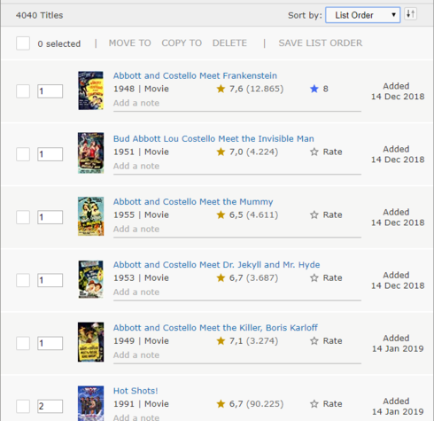
Task: Toggle the ascending/descending sort order icon
Action: (x=411, y=14)
